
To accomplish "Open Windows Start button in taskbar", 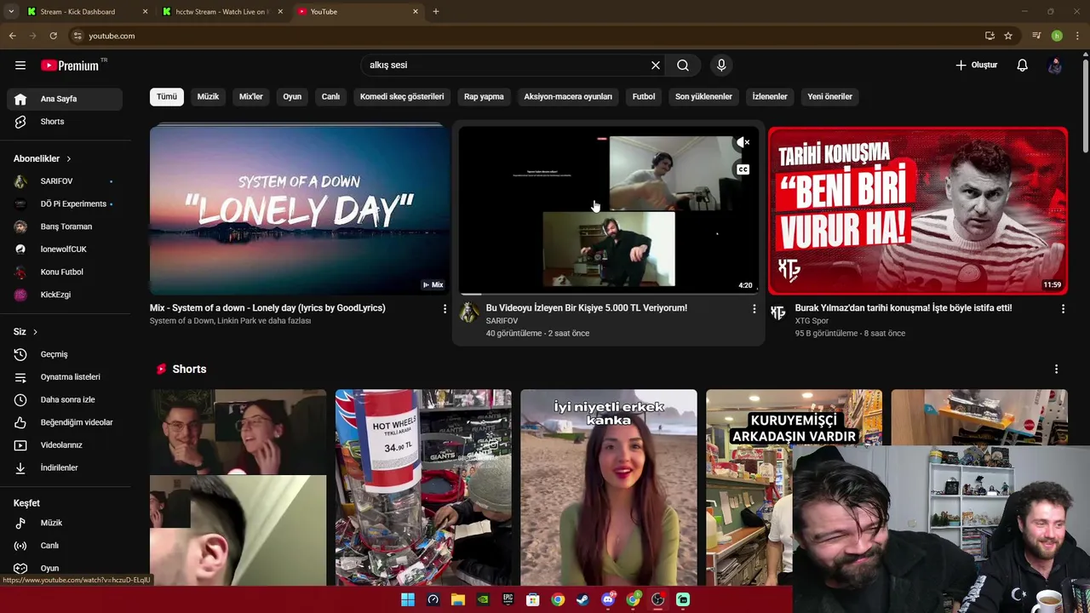I will [x=408, y=599].
